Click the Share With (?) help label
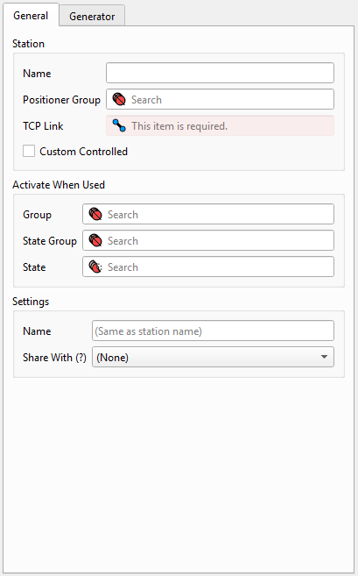 [54, 358]
